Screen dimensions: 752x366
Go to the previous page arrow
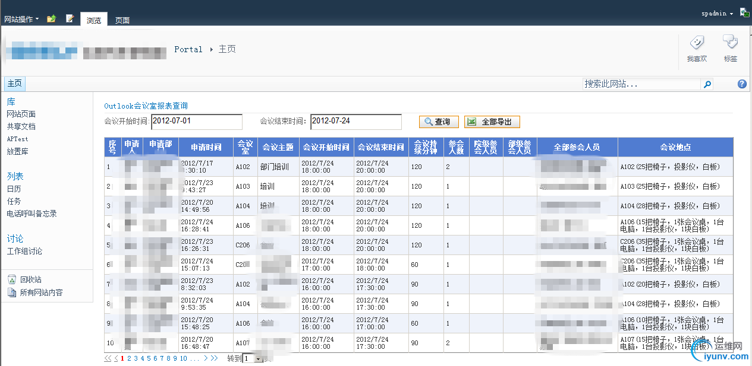(x=116, y=358)
